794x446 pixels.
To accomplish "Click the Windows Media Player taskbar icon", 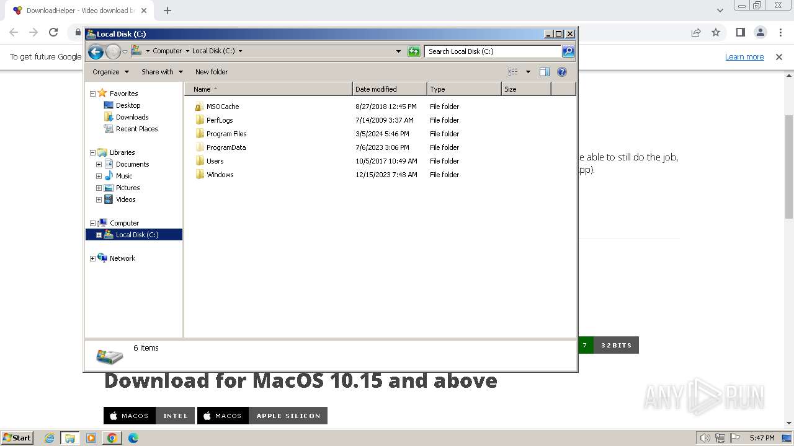I will point(91,438).
